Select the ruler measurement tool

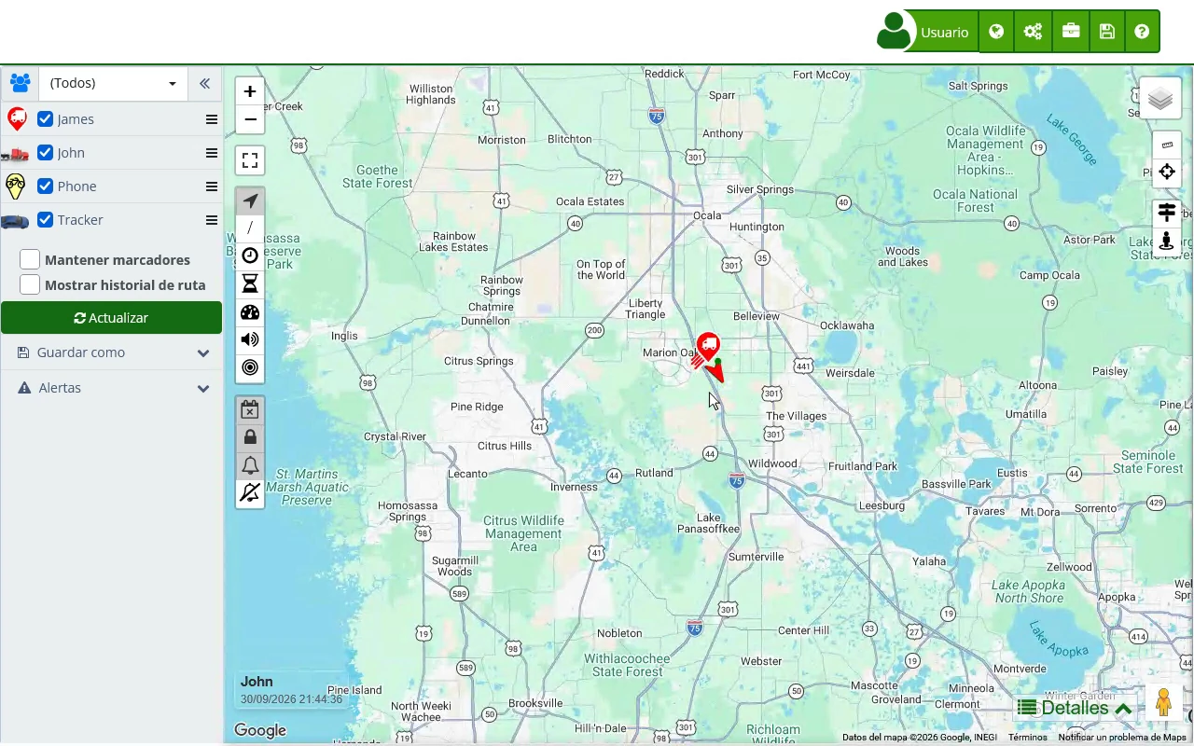click(x=1167, y=145)
